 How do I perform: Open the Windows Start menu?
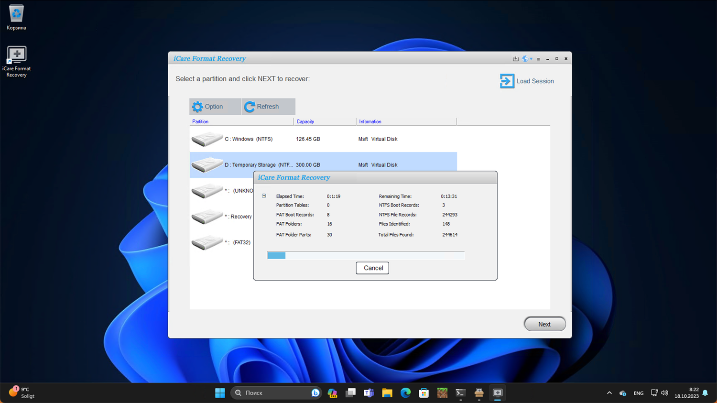220,393
